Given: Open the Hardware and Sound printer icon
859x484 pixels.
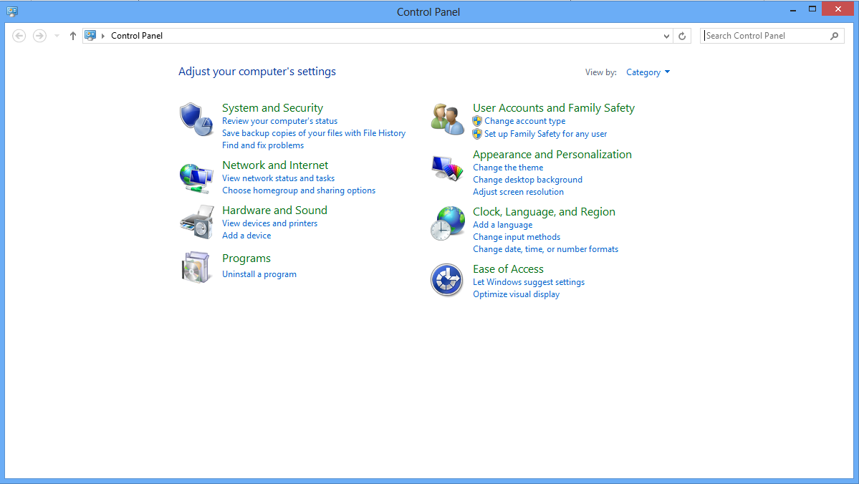Looking at the screenshot, I should (x=196, y=222).
